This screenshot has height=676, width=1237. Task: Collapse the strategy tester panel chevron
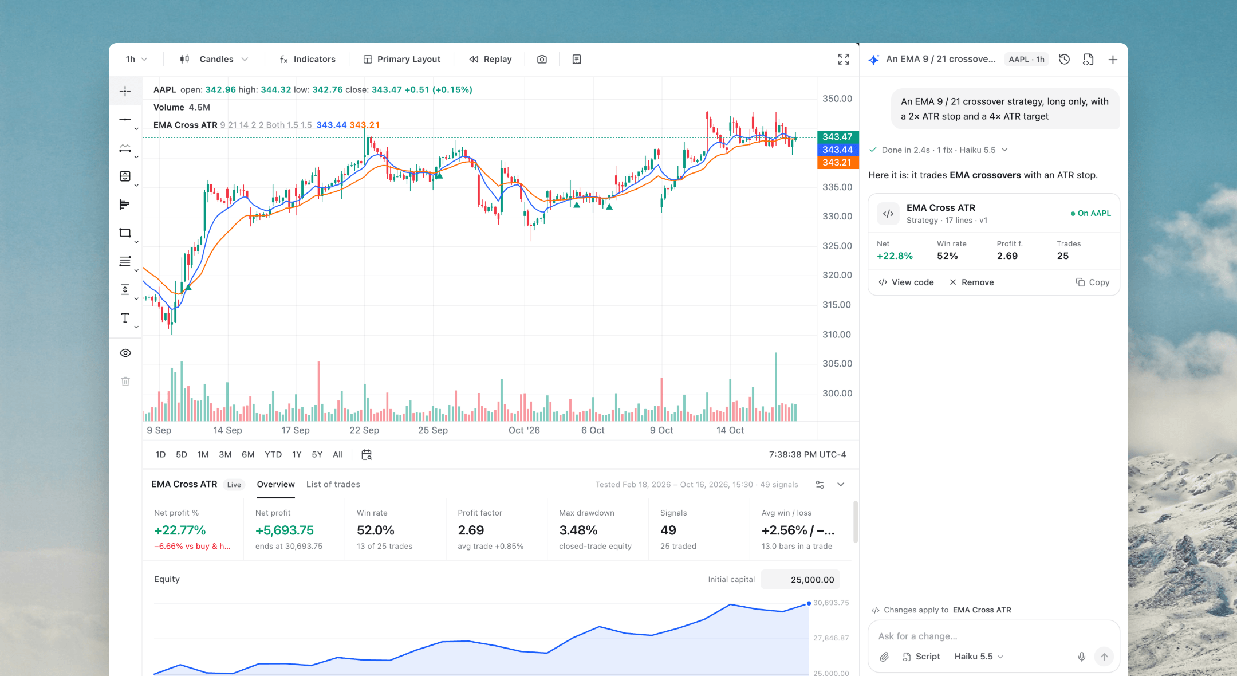tap(841, 485)
